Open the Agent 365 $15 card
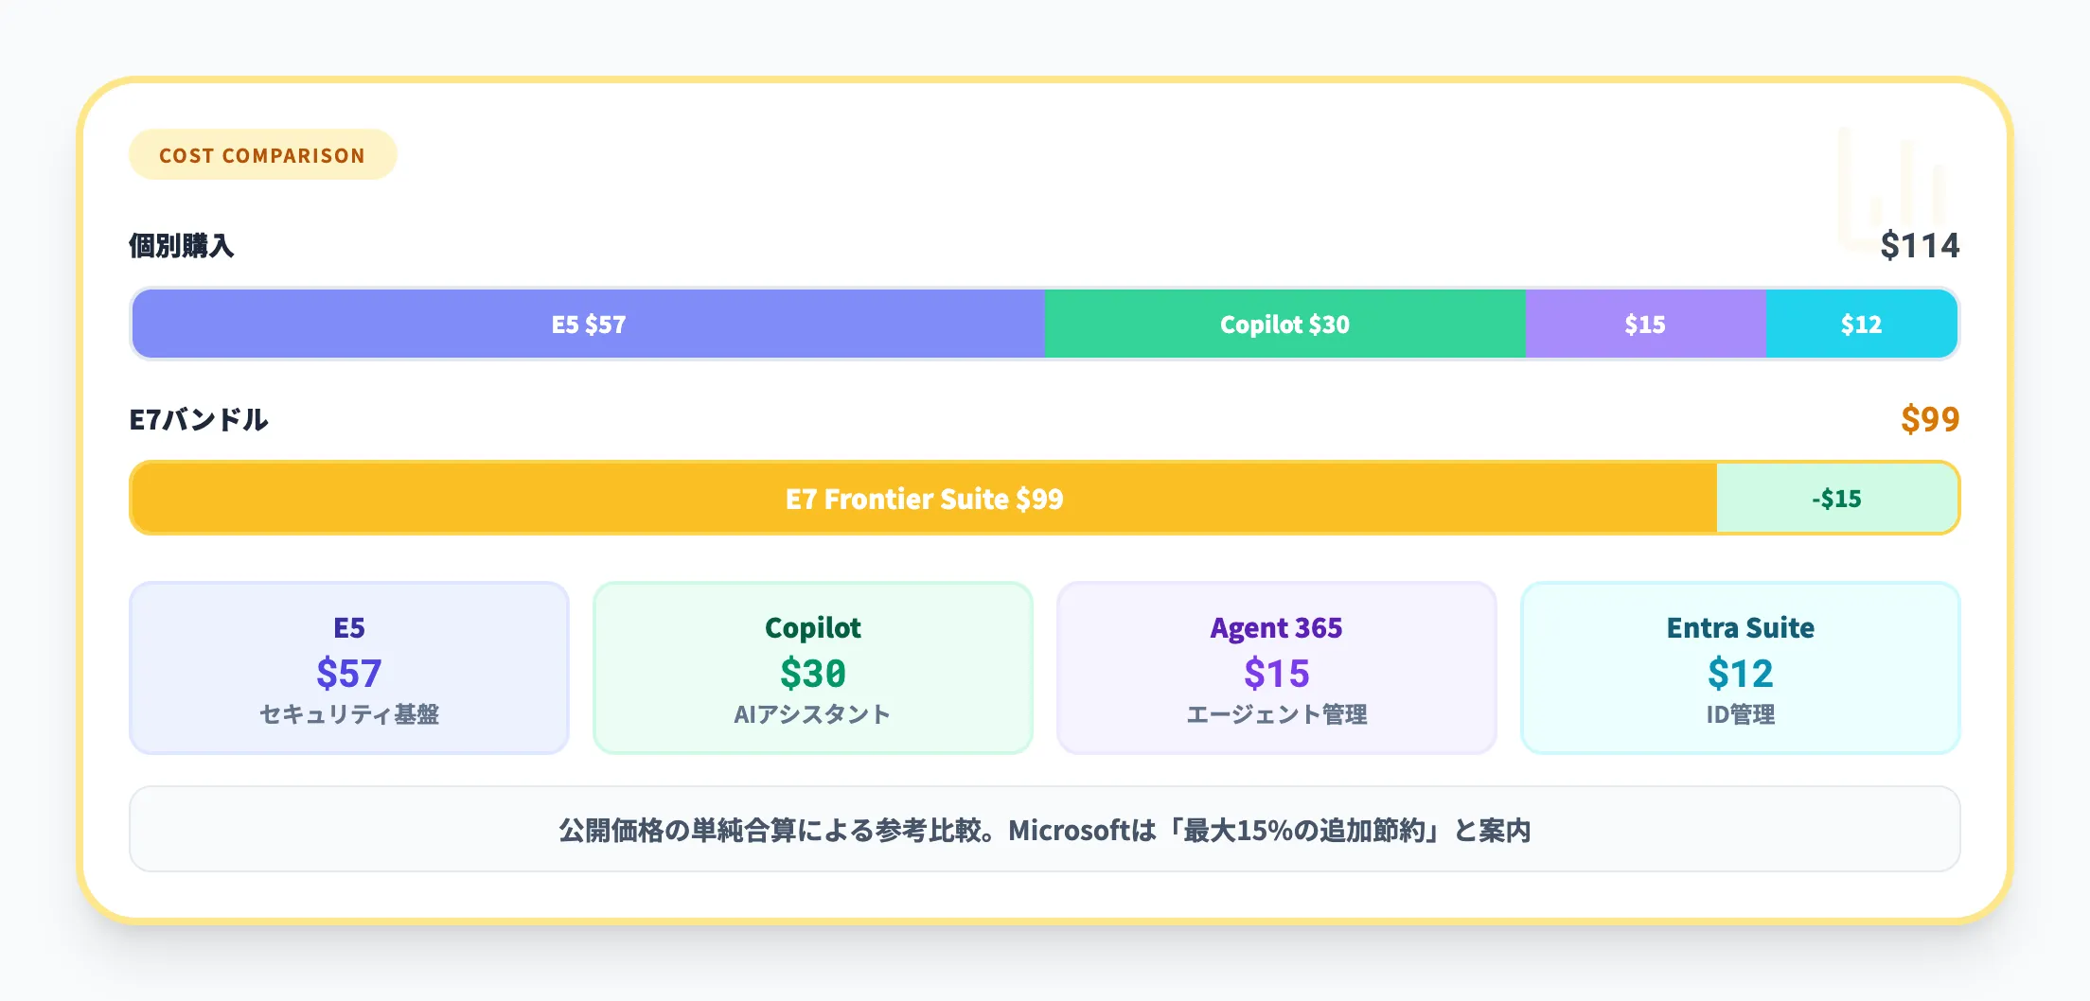 pos(1276,668)
